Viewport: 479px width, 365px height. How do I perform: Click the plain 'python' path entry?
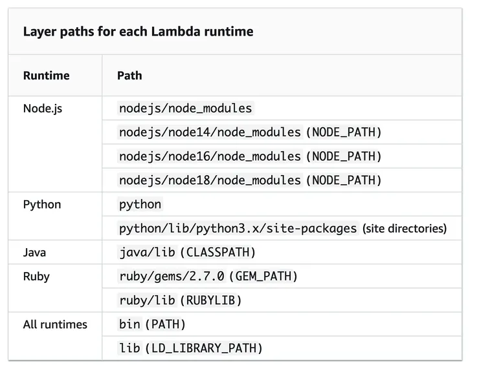coord(140,205)
